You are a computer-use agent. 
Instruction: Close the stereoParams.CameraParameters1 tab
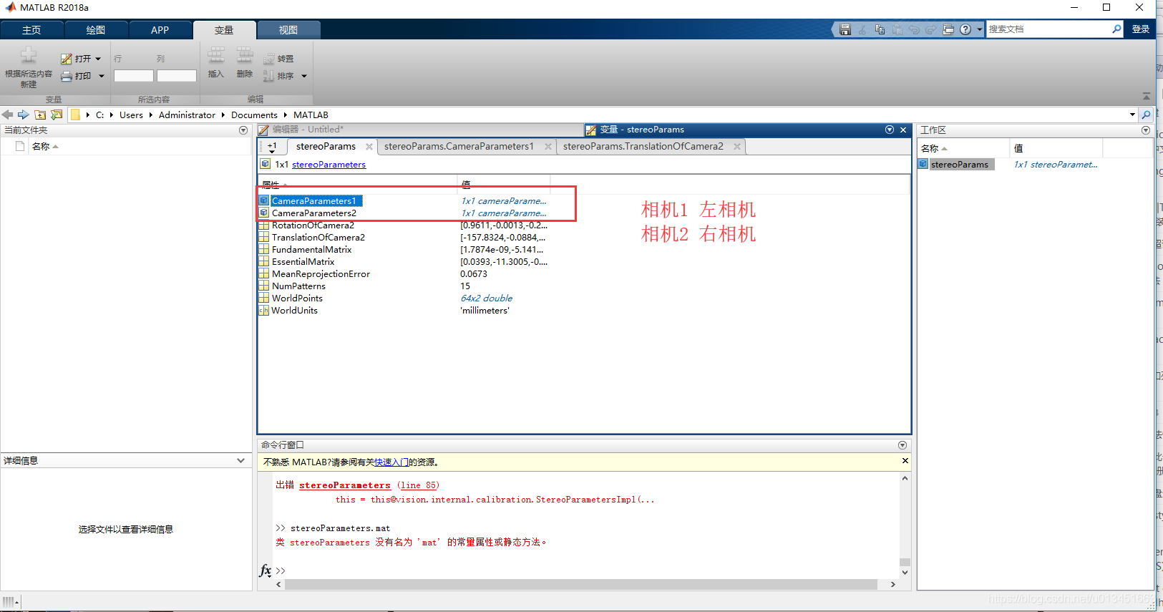[548, 147]
